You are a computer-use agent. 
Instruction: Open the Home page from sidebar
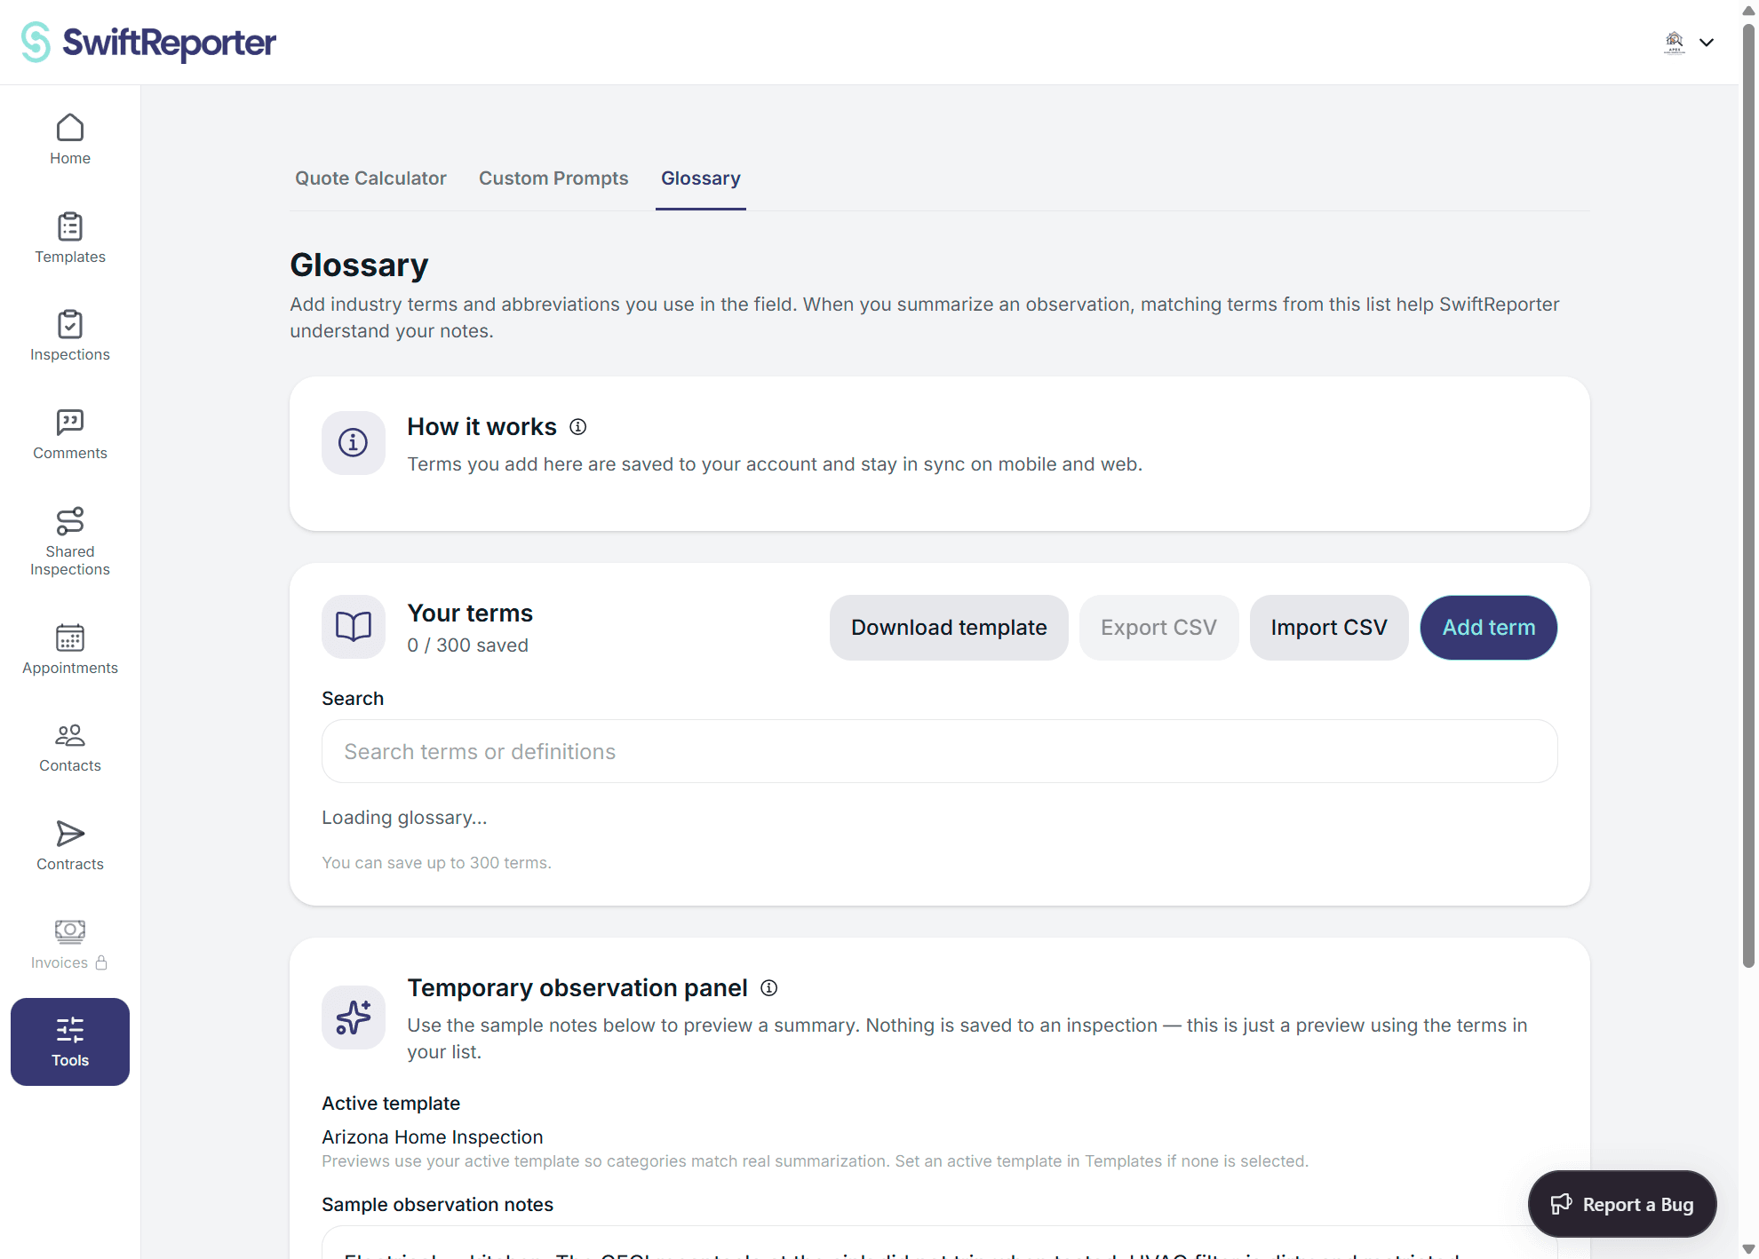[x=70, y=139]
